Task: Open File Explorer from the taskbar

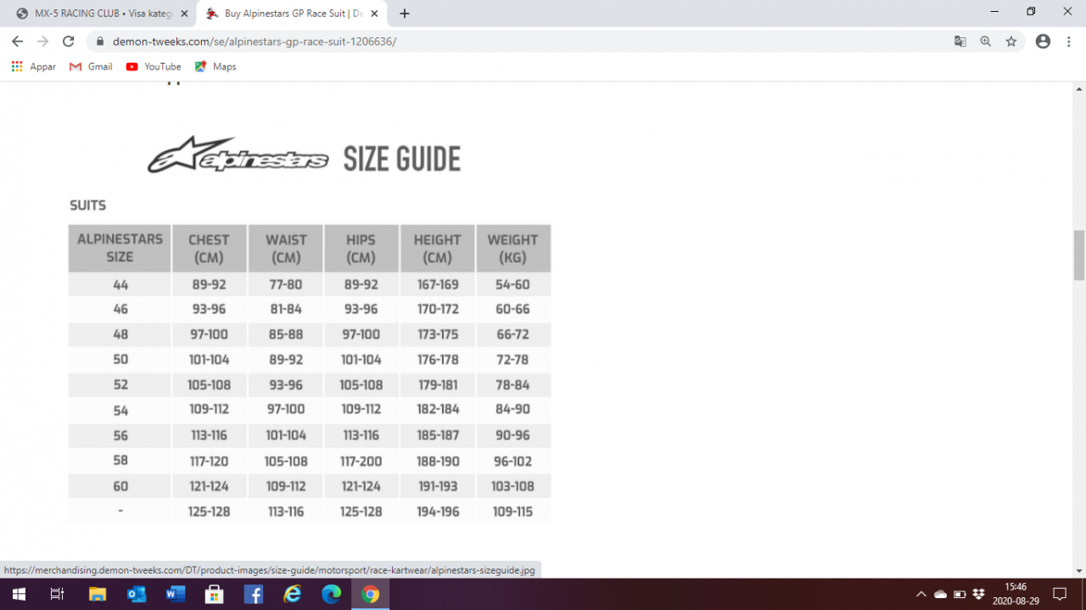Action: click(97, 594)
